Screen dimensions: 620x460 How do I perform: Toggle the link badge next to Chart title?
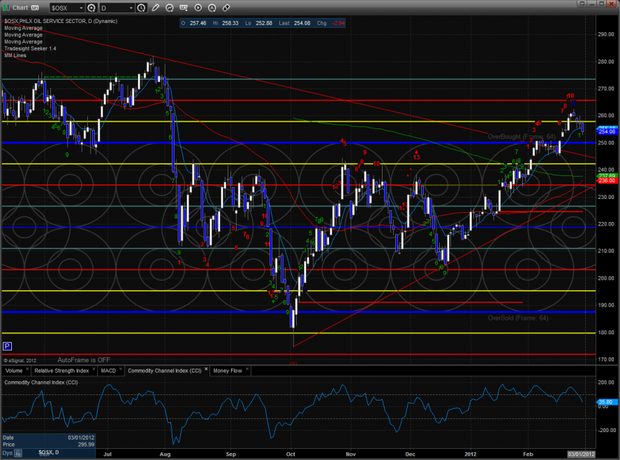tap(36, 8)
